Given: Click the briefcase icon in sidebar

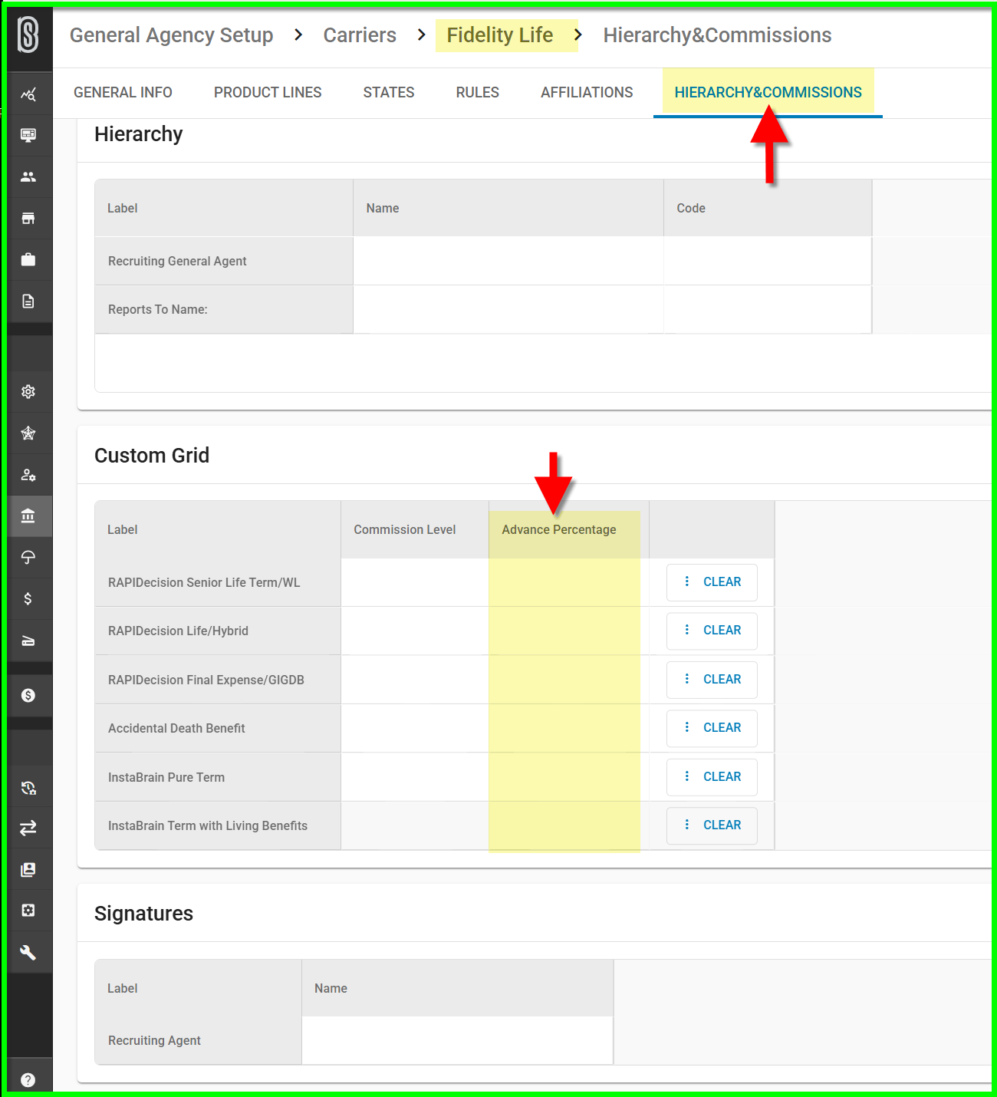Looking at the screenshot, I should coord(28,259).
